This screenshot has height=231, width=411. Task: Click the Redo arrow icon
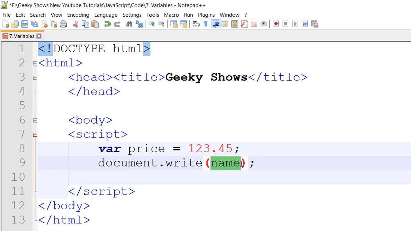pos(117,24)
